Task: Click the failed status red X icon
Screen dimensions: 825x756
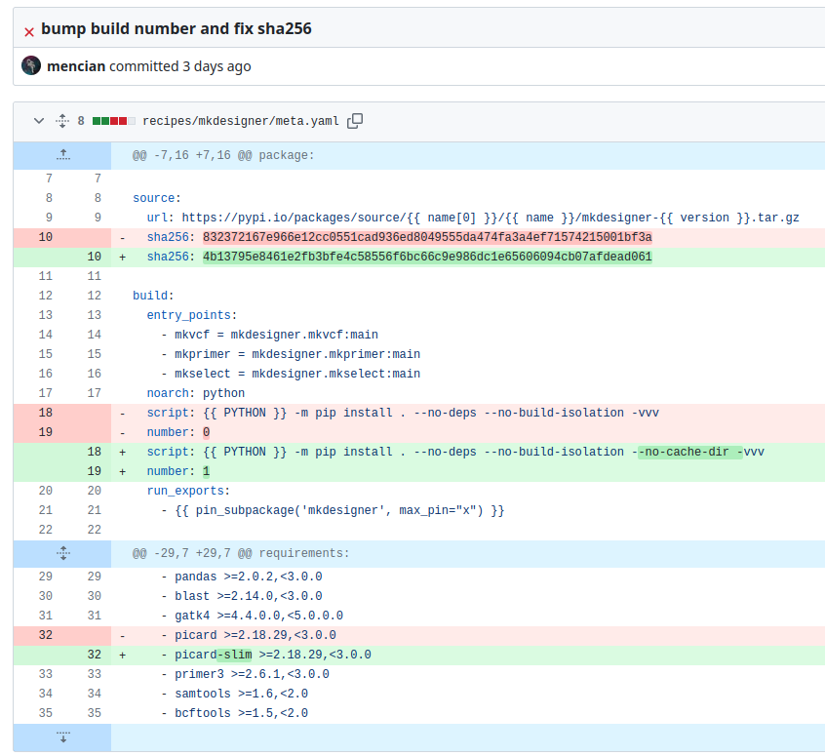Action: pyautogui.click(x=29, y=32)
